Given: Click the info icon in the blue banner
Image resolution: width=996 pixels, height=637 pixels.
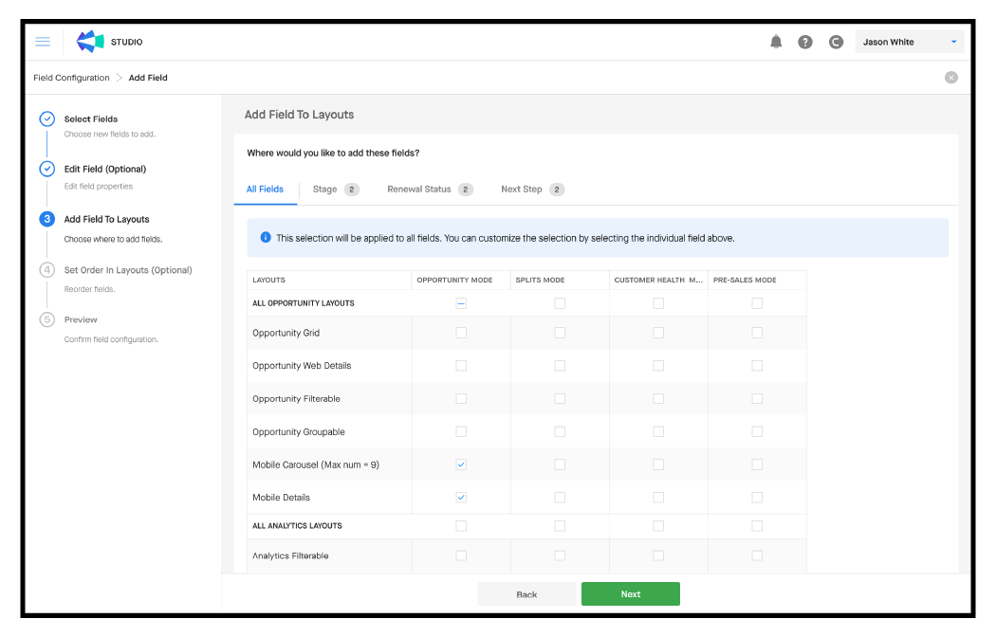Looking at the screenshot, I should click(266, 237).
